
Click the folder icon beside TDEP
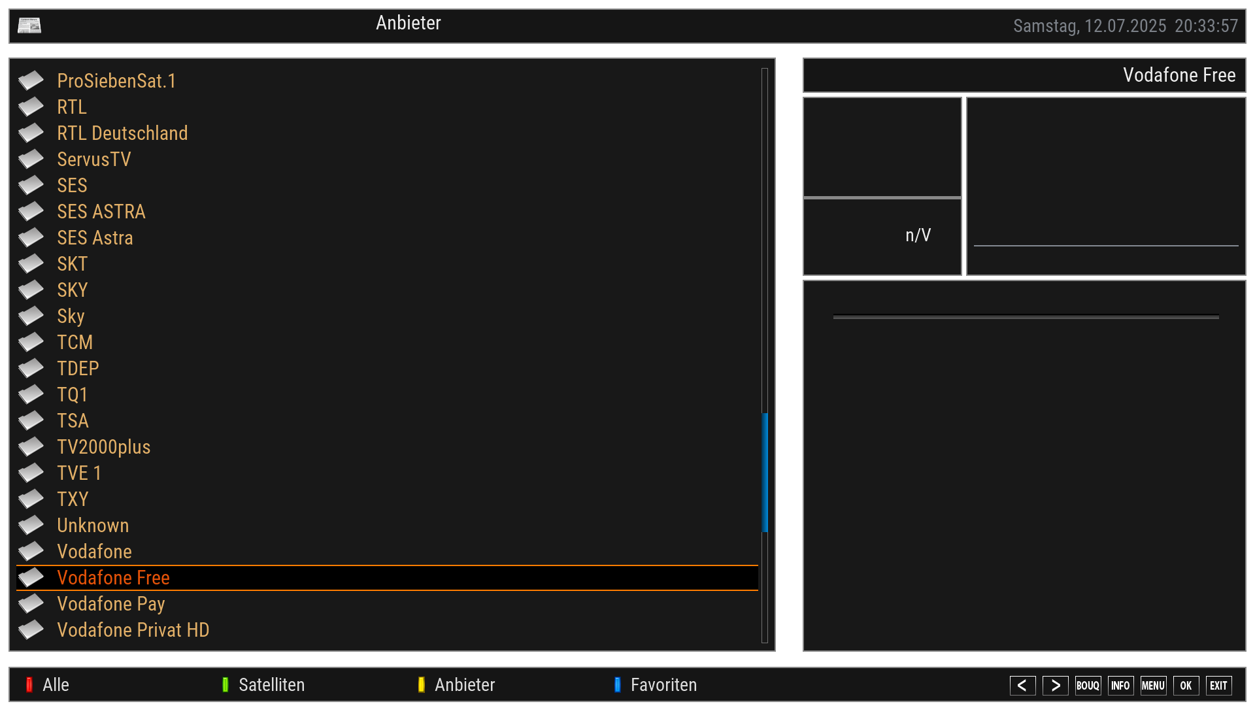tap(31, 368)
